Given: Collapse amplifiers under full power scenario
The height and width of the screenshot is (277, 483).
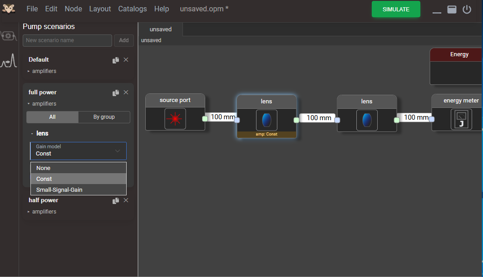Looking at the screenshot, I should [42, 104].
